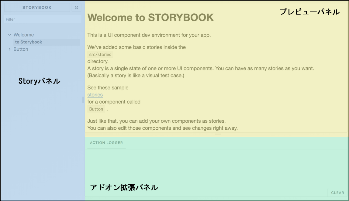Click the src/stories code snippet
The width and height of the screenshot is (349, 201).
tap(100, 54)
